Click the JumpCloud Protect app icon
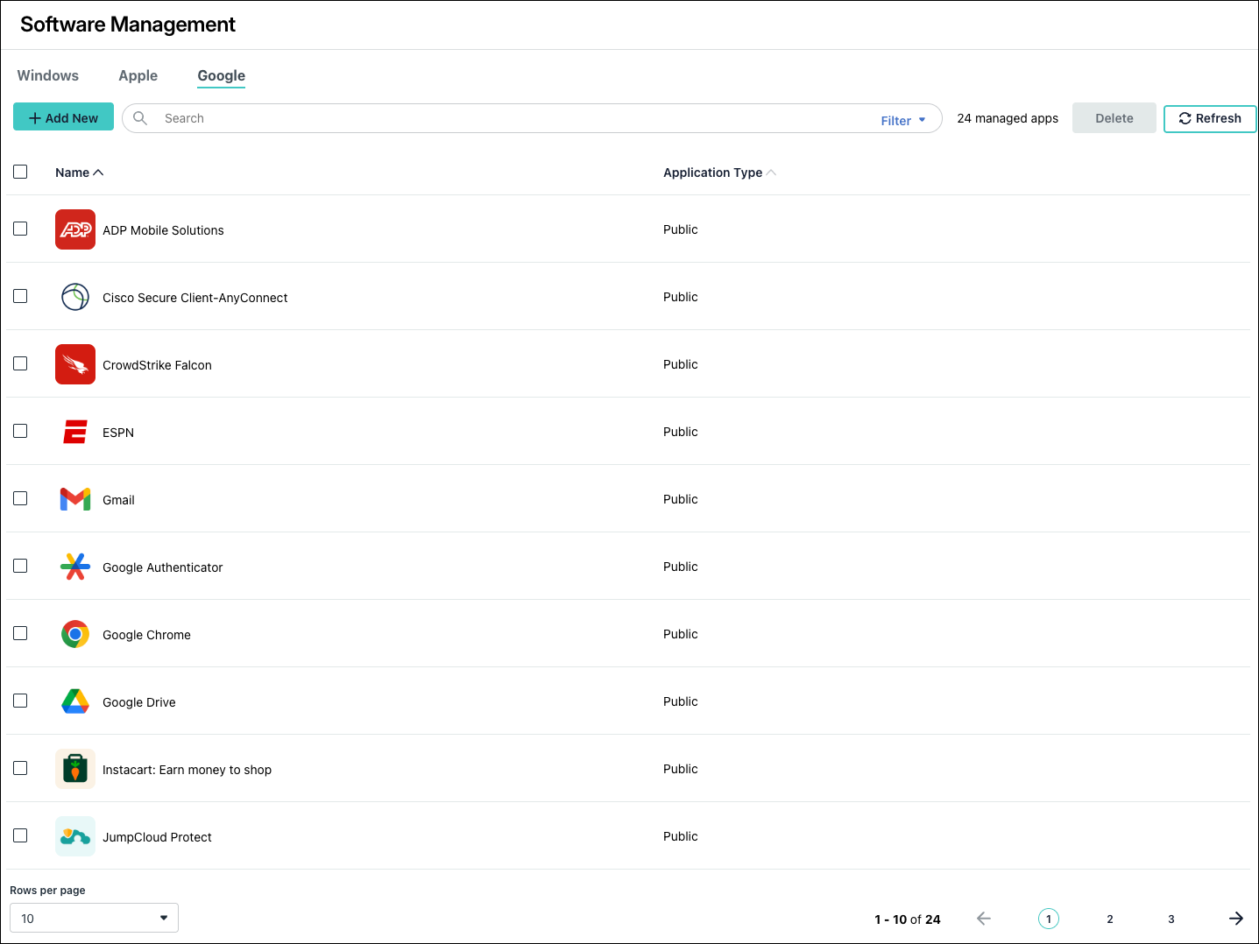 pyautogui.click(x=75, y=836)
